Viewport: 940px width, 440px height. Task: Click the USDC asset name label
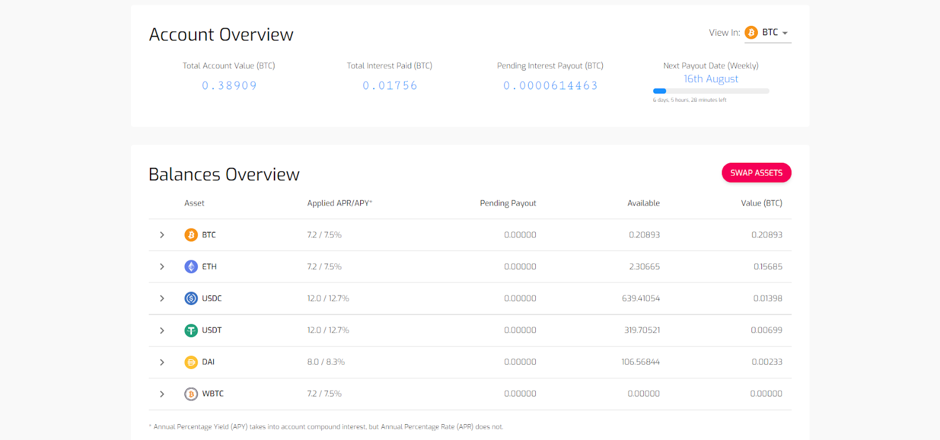point(212,298)
